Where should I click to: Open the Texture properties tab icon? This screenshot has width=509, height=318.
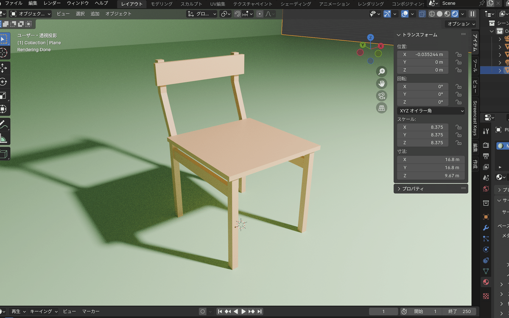[x=486, y=296]
